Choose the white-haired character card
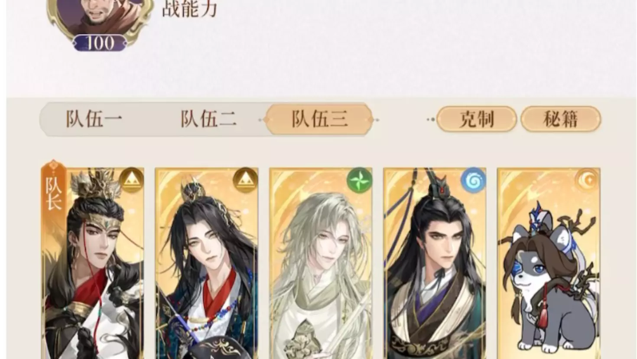 point(321,263)
